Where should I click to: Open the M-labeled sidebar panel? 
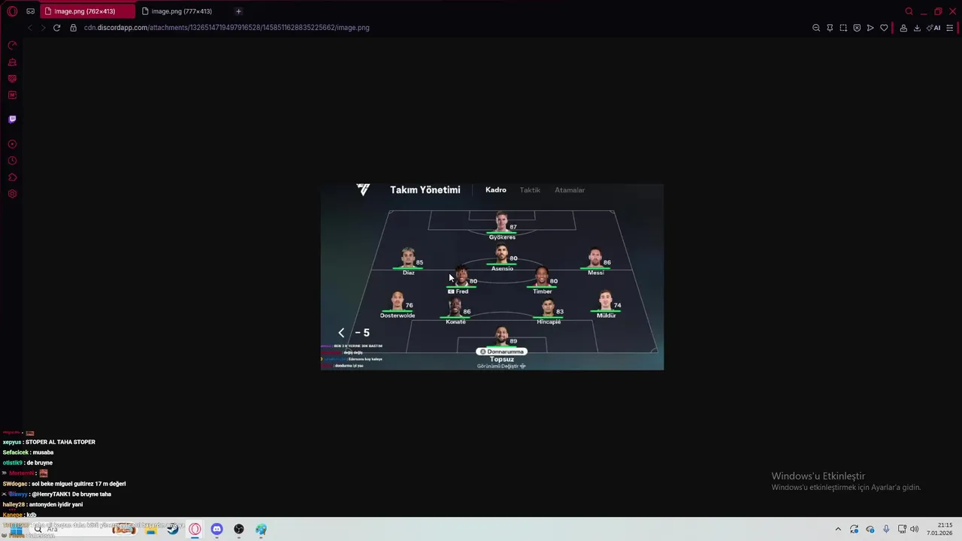point(12,95)
